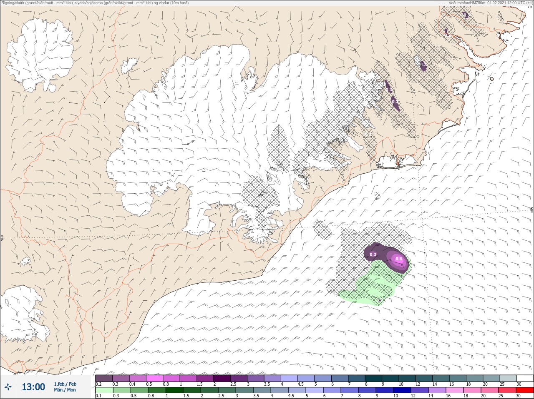The image size is (534, 399).
Task: Click the '0.1' label in the lower legend
Action: click(x=98, y=396)
